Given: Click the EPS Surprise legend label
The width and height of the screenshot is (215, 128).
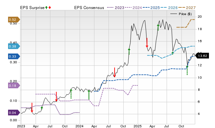Looking at the screenshot, I should click(32, 8).
